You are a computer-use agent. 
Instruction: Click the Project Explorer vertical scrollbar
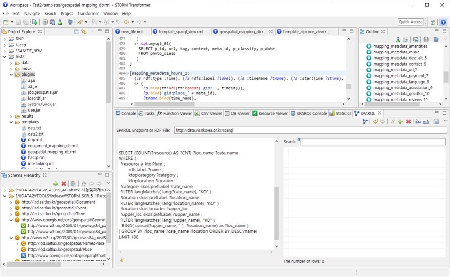click(x=108, y=72)
